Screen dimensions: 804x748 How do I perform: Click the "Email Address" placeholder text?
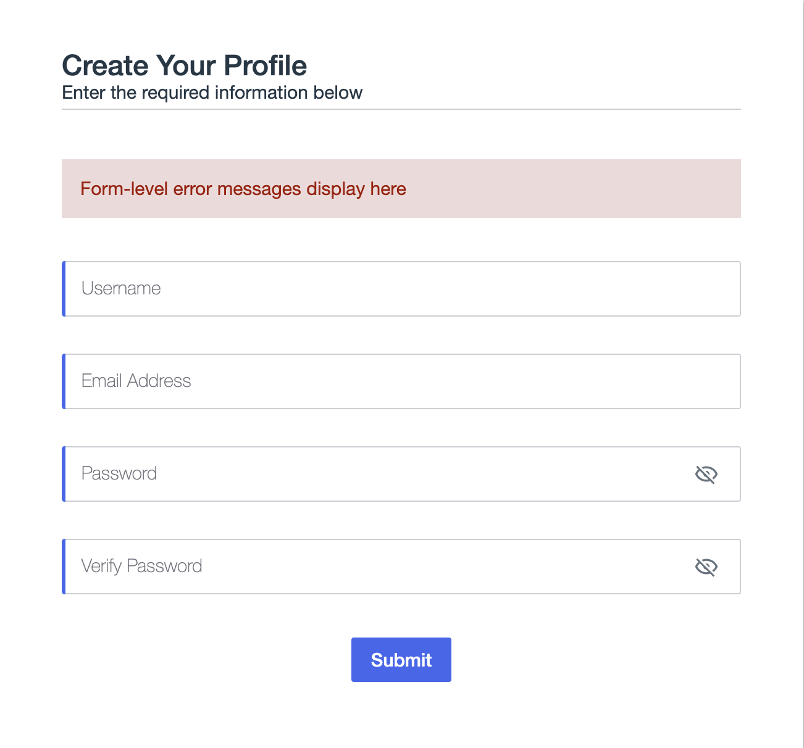coord(136,381)
